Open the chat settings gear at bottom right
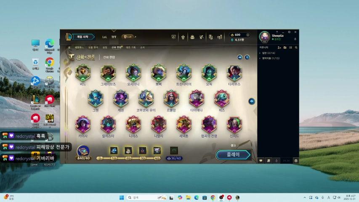 (296, 160)
